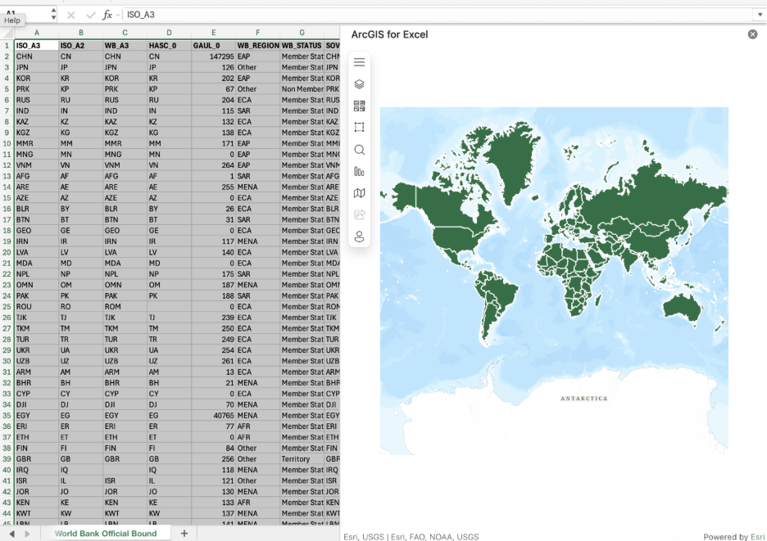Select cell A44 containing KWT
Screen dimensions: 767x541
click(37, 513)
